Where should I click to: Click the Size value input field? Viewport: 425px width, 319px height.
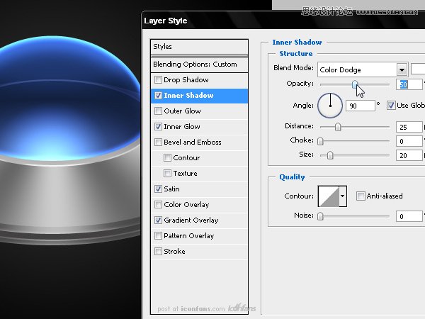coord(408,155)
